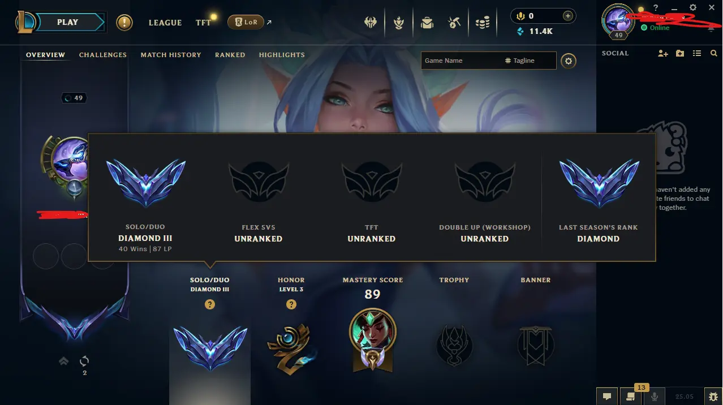Click the Game Name search field

459,61
